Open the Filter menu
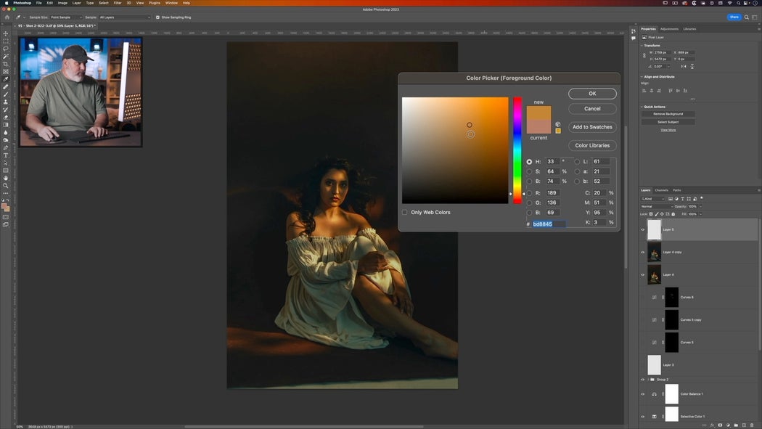 pos(118,3)
